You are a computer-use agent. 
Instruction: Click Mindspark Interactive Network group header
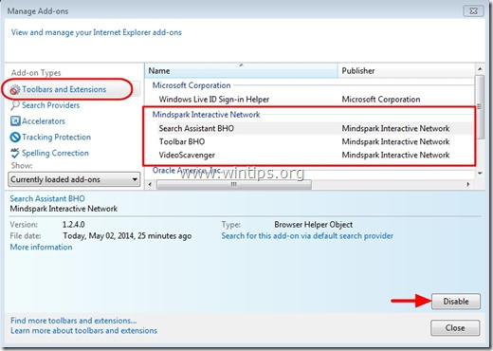206,115
